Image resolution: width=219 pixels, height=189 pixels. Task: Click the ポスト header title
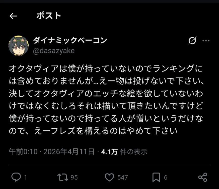tap(49, 16)
